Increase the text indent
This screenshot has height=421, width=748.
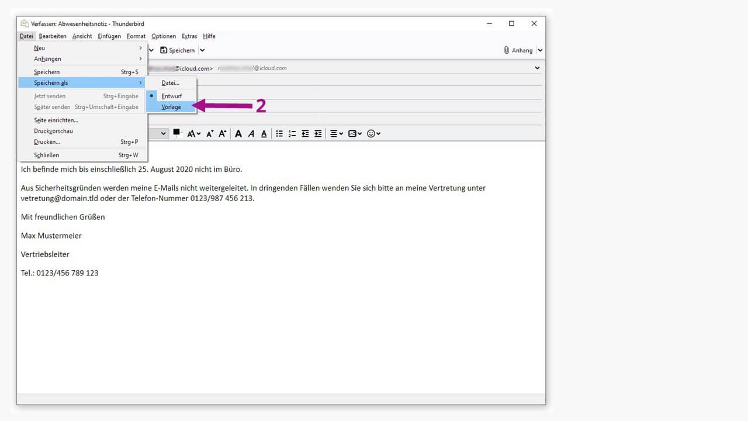(x=318, y=134)
